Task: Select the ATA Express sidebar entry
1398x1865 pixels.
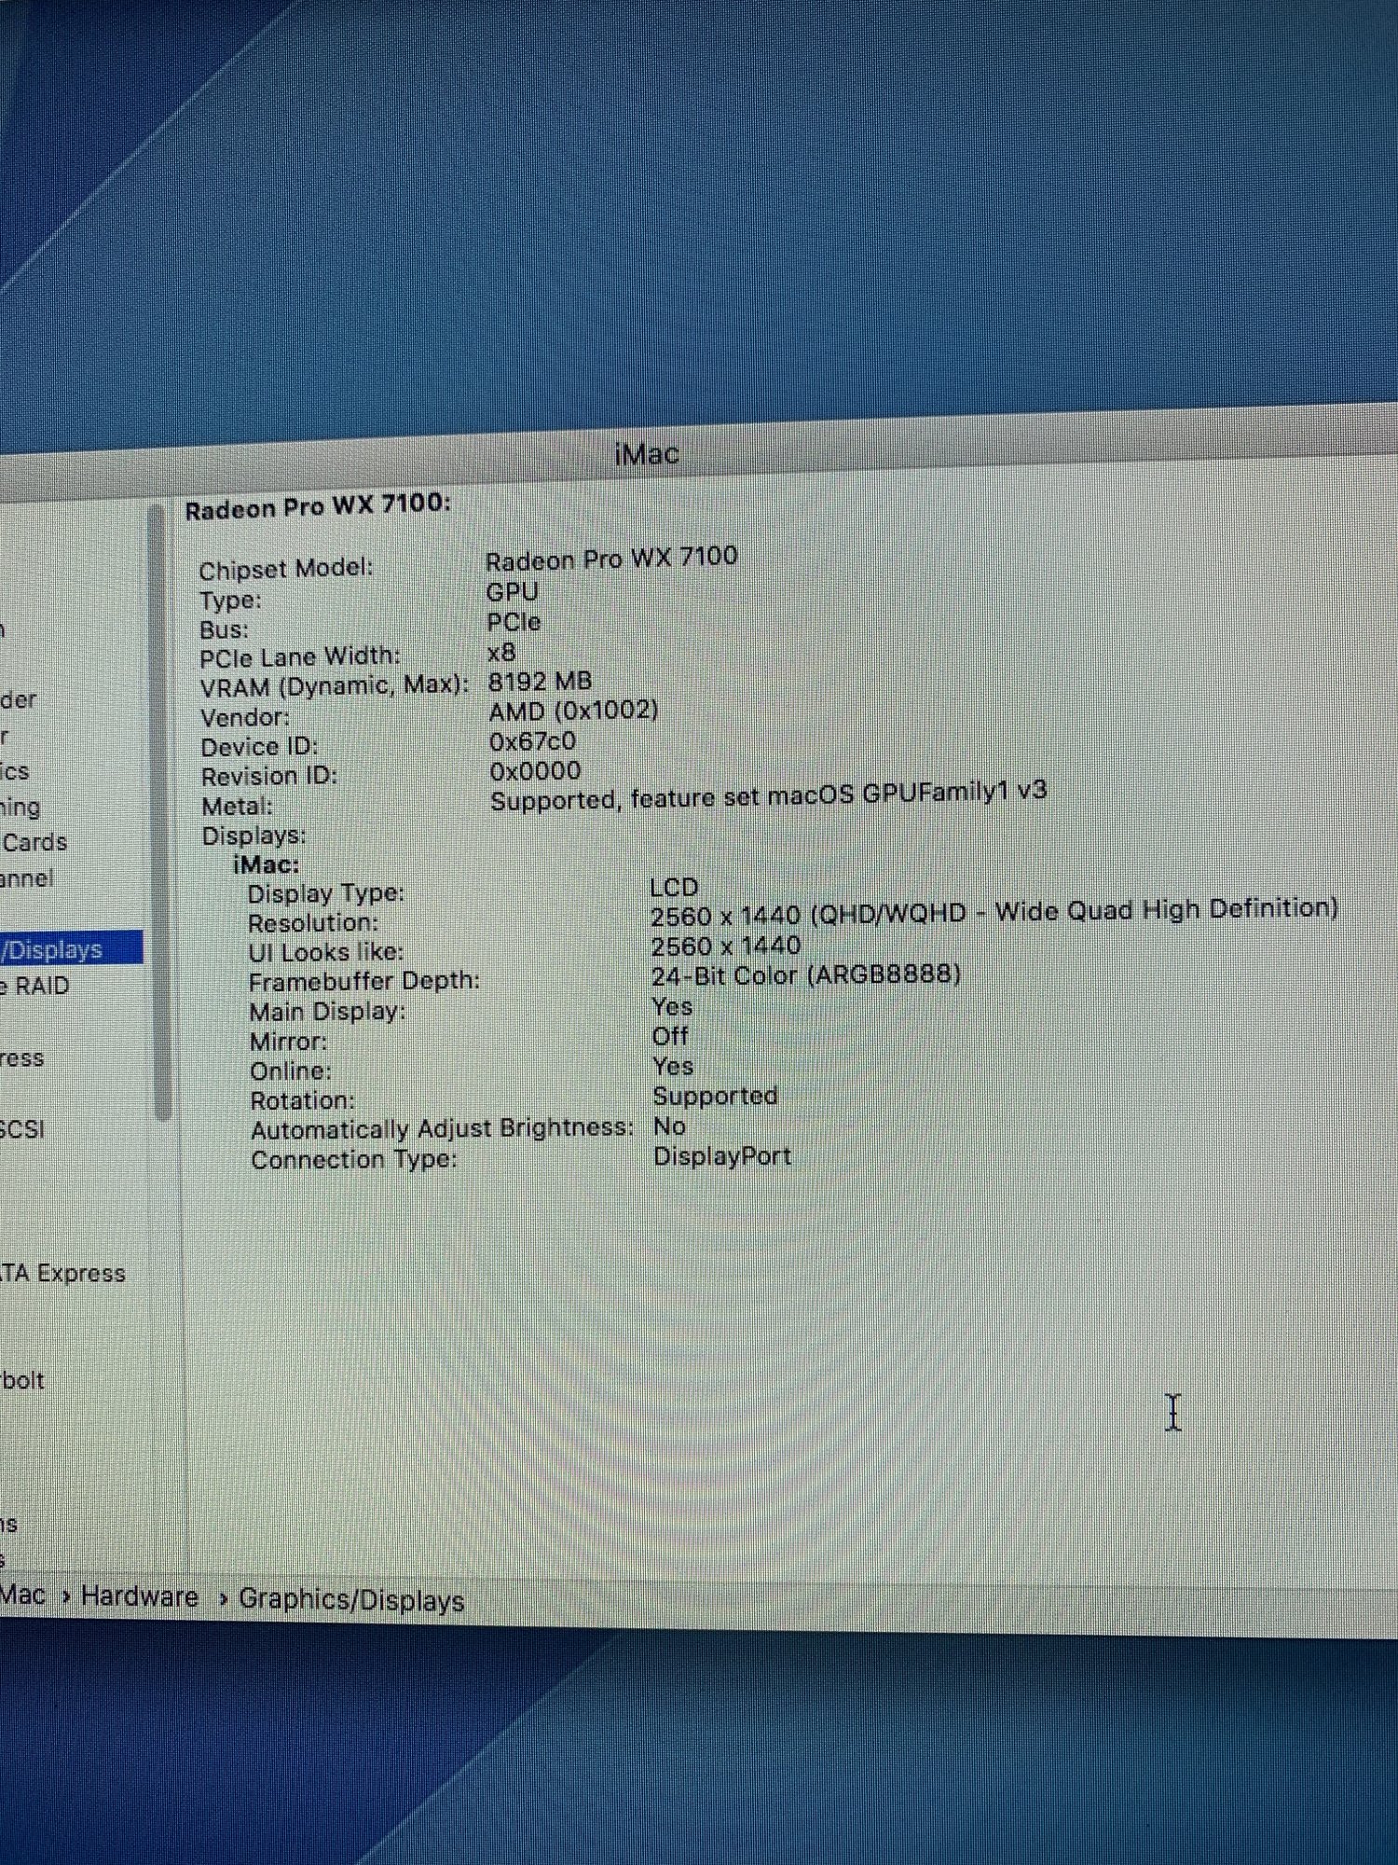Action: tap(62, 1273)
